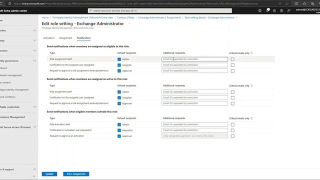Click the Update button
This screenshot has height=180, width=320.
point(49,174)
